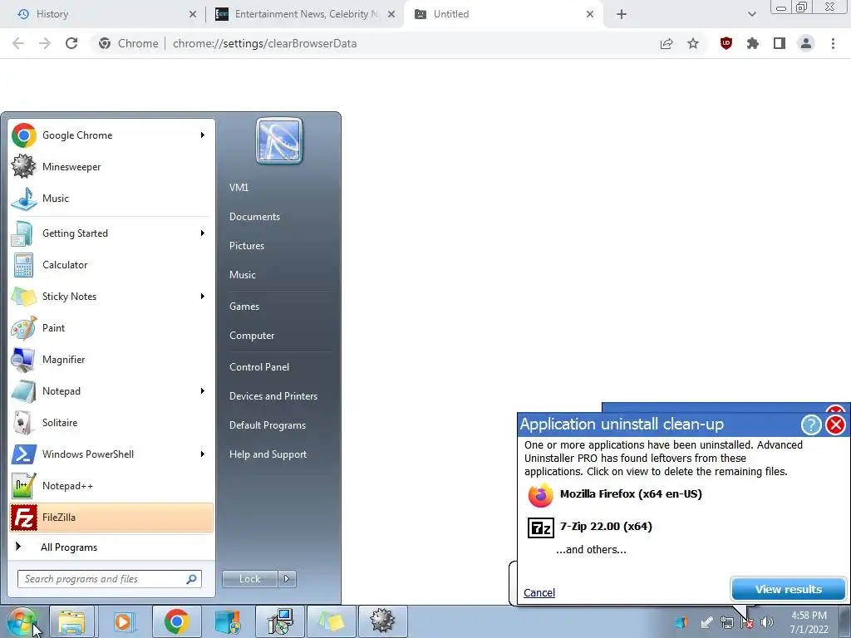
Task: Cancel the uninstall clean-up popup
Action: [539, 592]
